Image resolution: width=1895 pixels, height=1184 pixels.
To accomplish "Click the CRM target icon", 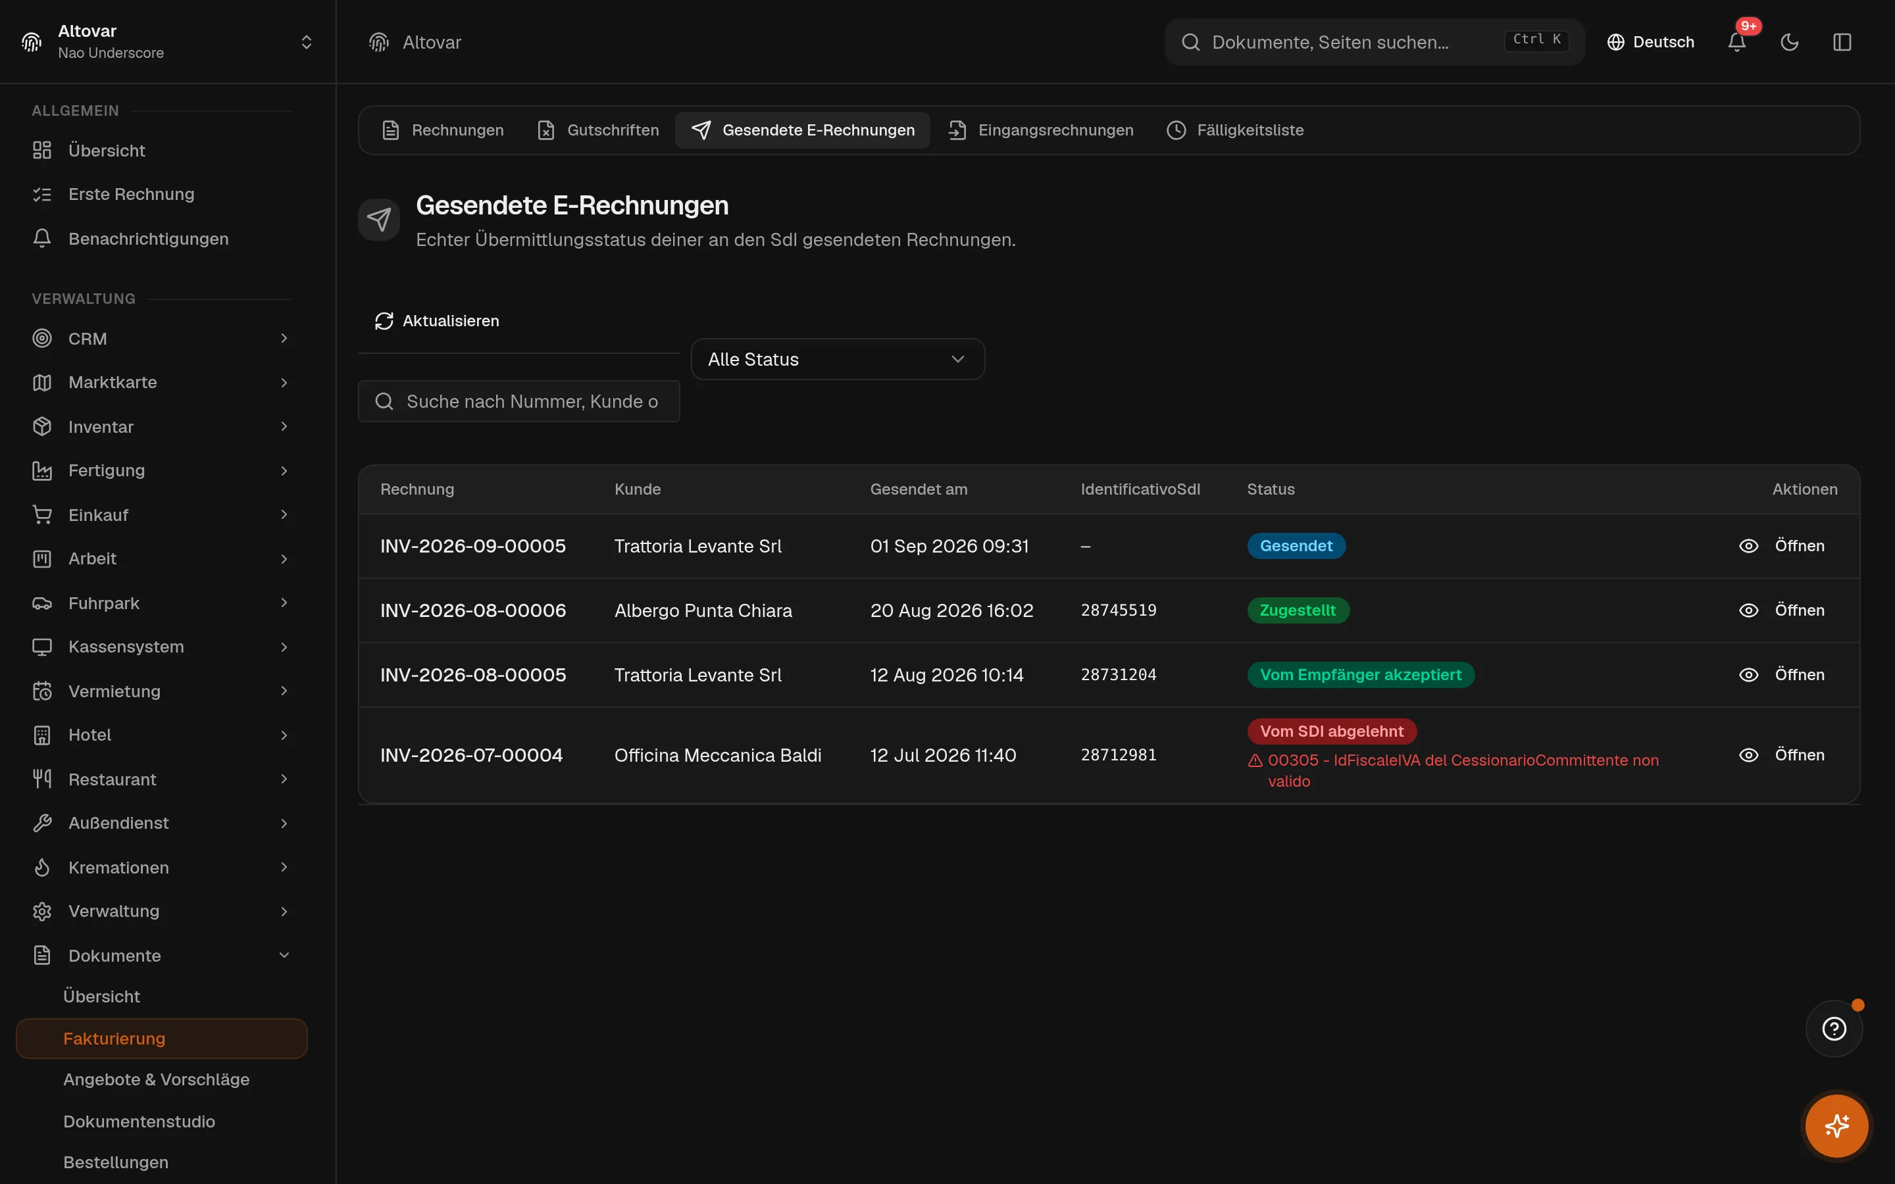I will [x=42, y=338].
